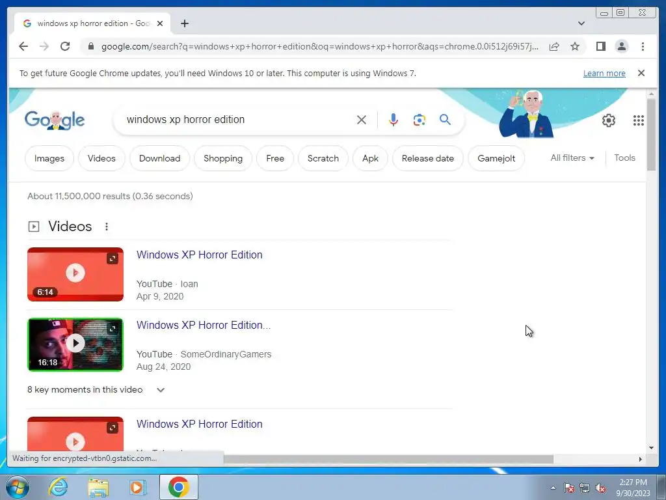Filter results by Videos
The height and width of the screenshot is (500, 666).
tap(101, 158)
